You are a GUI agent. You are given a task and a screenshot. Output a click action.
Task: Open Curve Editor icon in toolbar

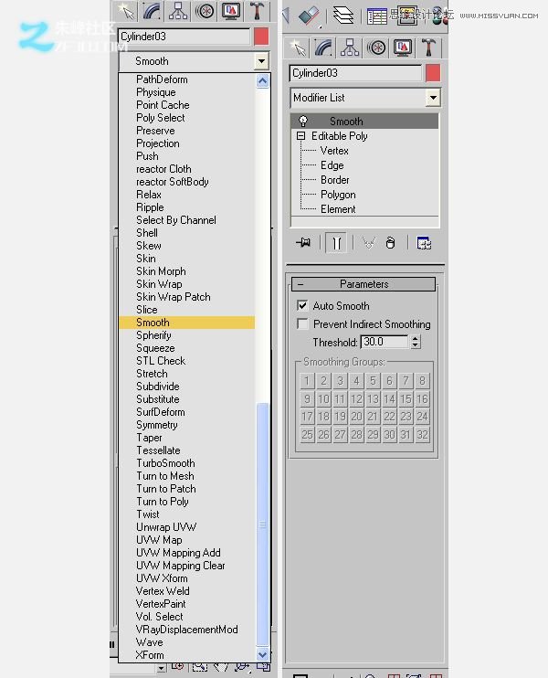pyautogui.click(x=376, y=16)
